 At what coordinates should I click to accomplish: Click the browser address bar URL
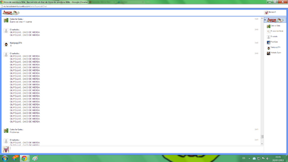pyautogui.click(x=25, y=6)
